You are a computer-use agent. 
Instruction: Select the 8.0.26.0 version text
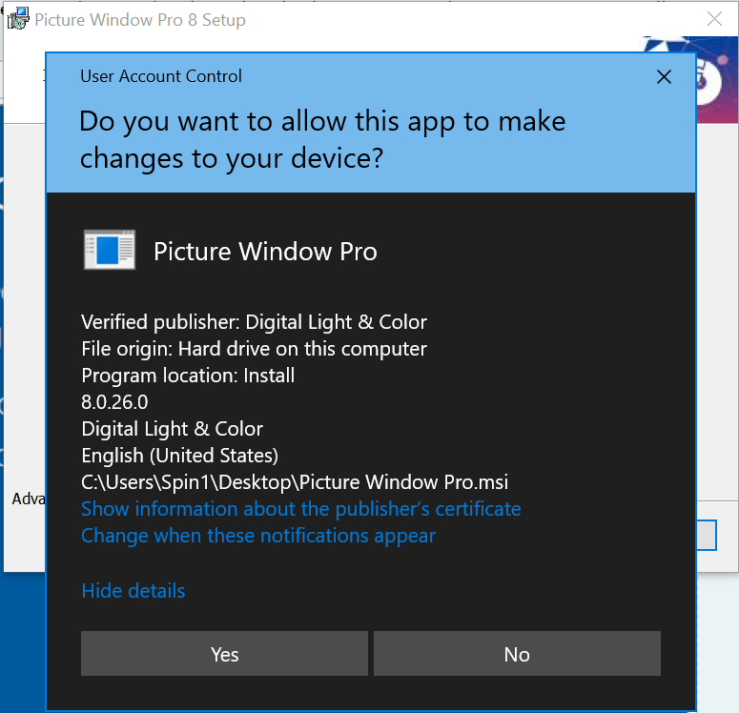coord(114,402)
